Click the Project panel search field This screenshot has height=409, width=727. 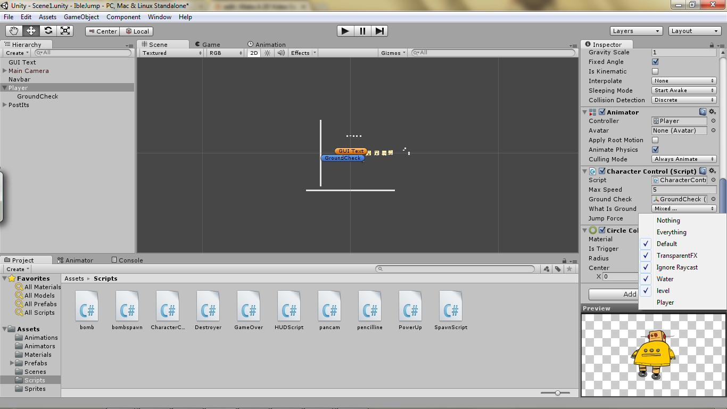[455, 268]
